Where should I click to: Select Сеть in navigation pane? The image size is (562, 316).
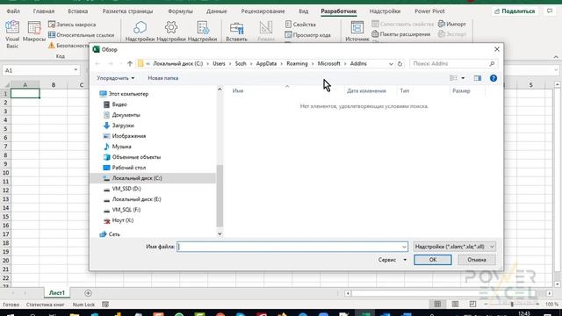click(110, 234)
